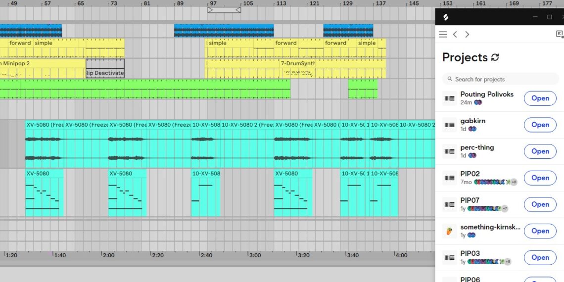Screen dimensions: 564x282
Task: Click the 2:40 mark in time ruler
Action: 206,255
